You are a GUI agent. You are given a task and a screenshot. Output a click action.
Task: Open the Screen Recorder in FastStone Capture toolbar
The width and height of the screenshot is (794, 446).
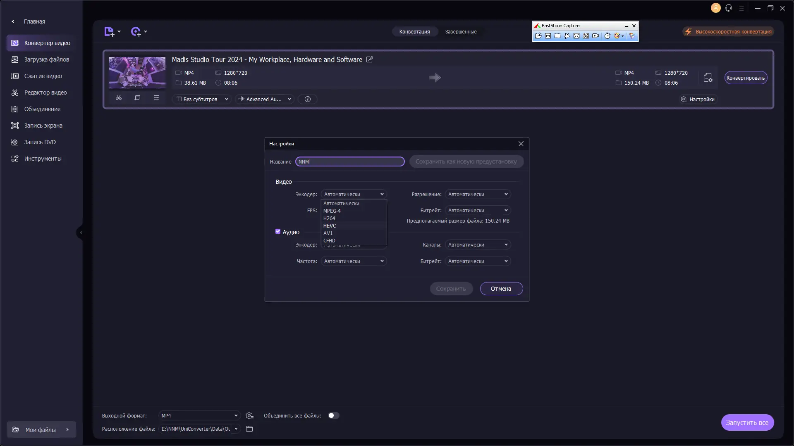(x=595, y=36)
